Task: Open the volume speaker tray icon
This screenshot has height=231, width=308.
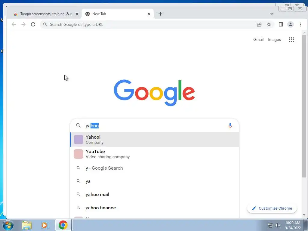Action: click(x=278, y=225)
